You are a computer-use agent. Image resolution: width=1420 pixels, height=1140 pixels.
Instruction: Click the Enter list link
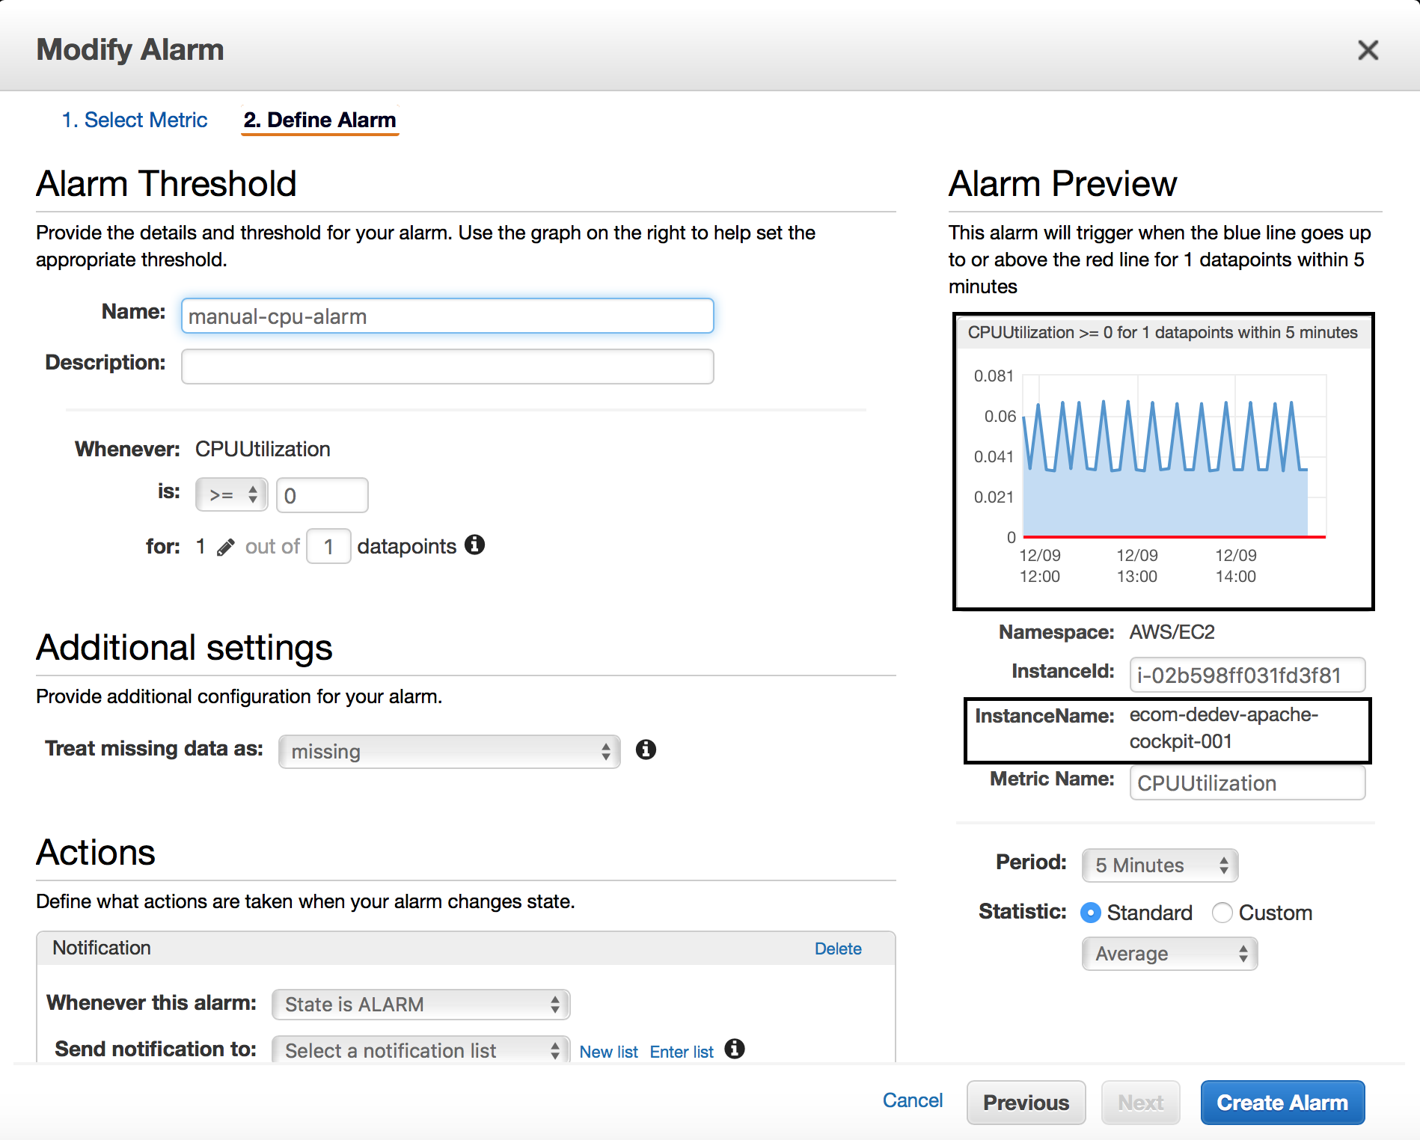pos(682,1052)
